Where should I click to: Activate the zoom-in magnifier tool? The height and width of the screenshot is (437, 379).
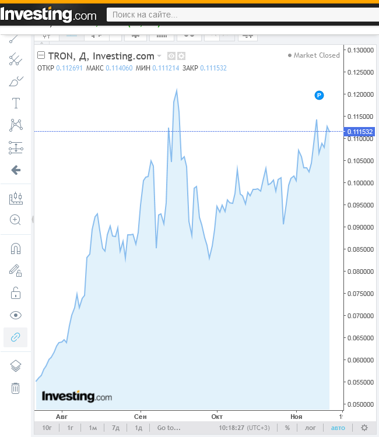pyautogui.click(x=15, y=220)
